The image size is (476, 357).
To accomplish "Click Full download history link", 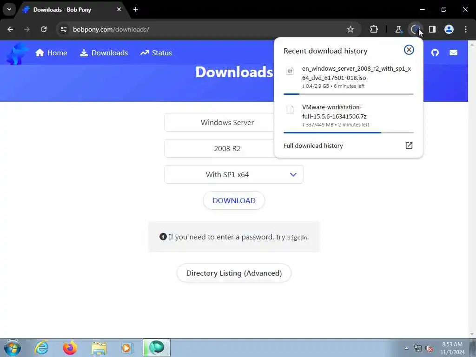I will pos(313,145).
